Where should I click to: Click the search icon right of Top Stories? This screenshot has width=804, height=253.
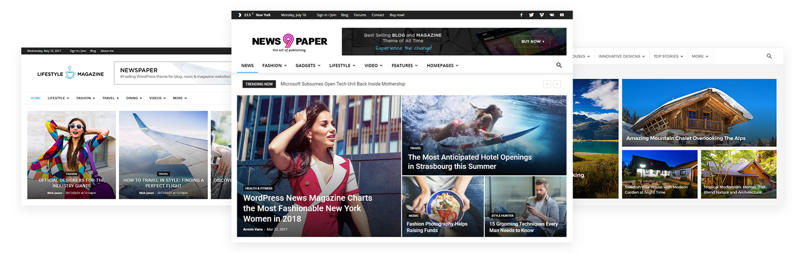(x=769, y=56)
